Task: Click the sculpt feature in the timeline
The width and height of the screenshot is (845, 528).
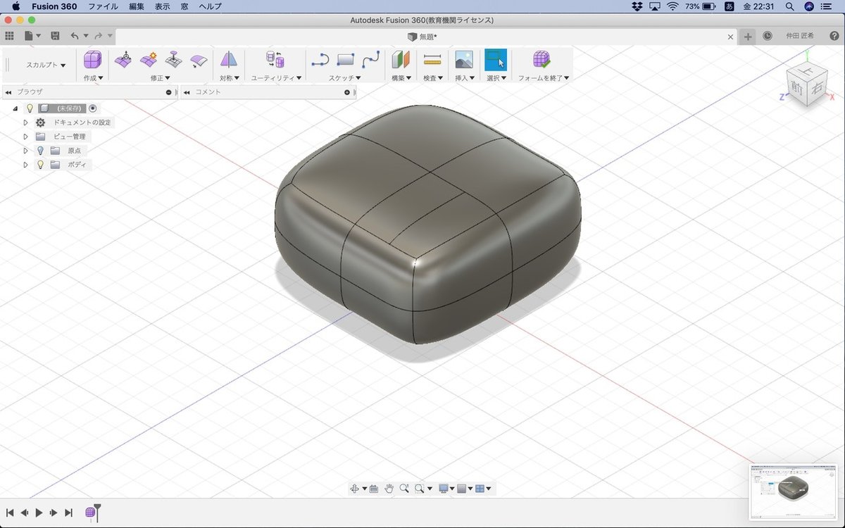Action: click(x=90, y=513)
